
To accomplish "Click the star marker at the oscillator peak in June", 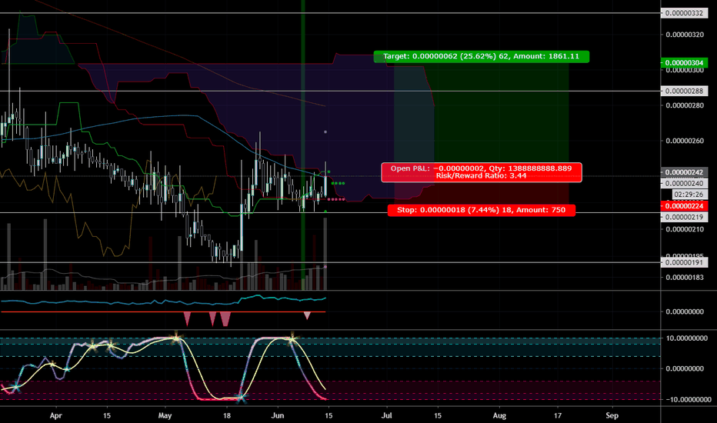I will 292,339.
